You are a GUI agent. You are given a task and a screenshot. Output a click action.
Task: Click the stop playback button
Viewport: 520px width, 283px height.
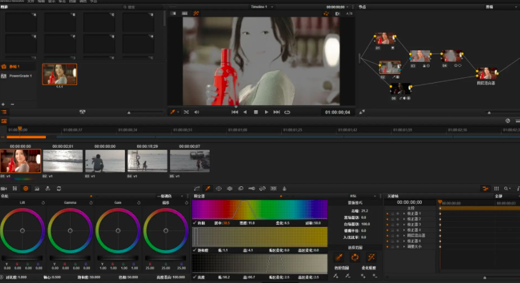tap(256, 112)
